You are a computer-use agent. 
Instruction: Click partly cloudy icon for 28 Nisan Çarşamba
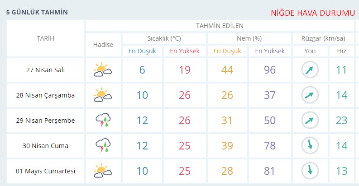coord(103,95)
